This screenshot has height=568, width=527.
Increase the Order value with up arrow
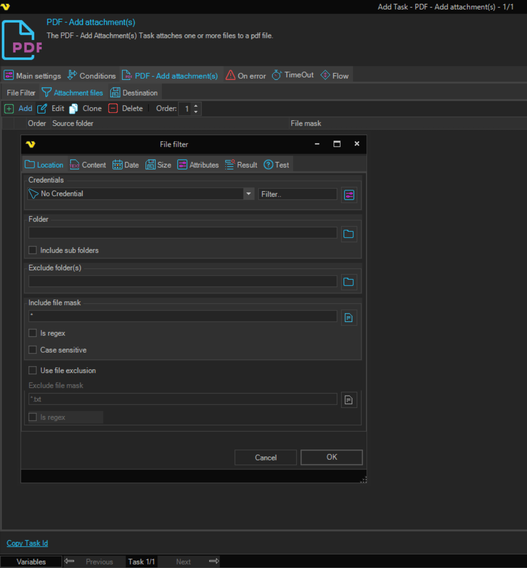(196, 106)
